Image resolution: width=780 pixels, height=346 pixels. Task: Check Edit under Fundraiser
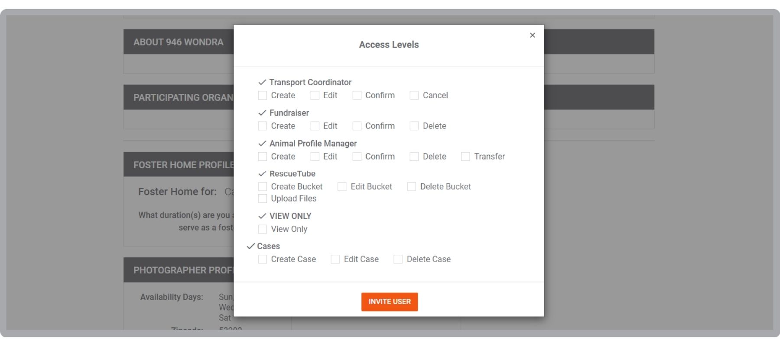315,126
